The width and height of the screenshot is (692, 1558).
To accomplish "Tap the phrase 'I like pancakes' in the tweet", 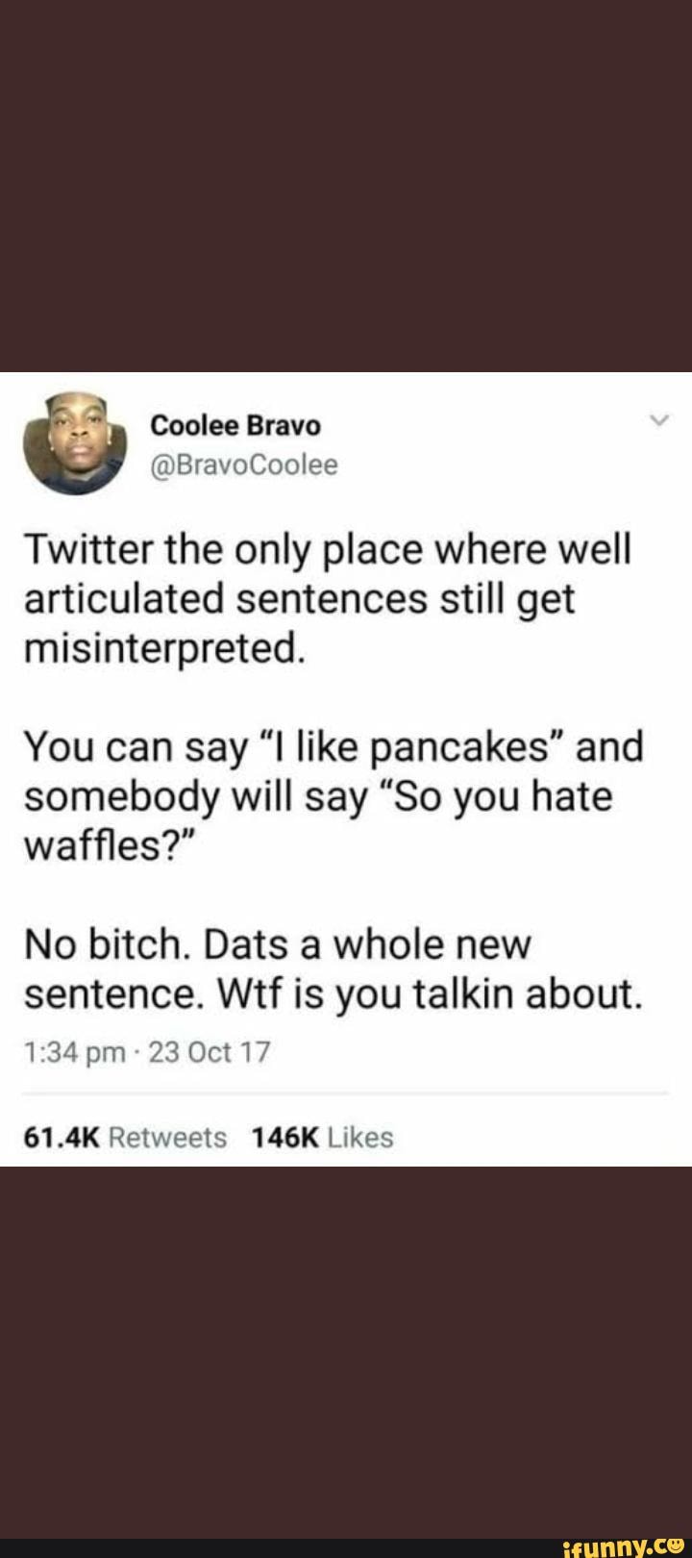I will tap(408, 746).
